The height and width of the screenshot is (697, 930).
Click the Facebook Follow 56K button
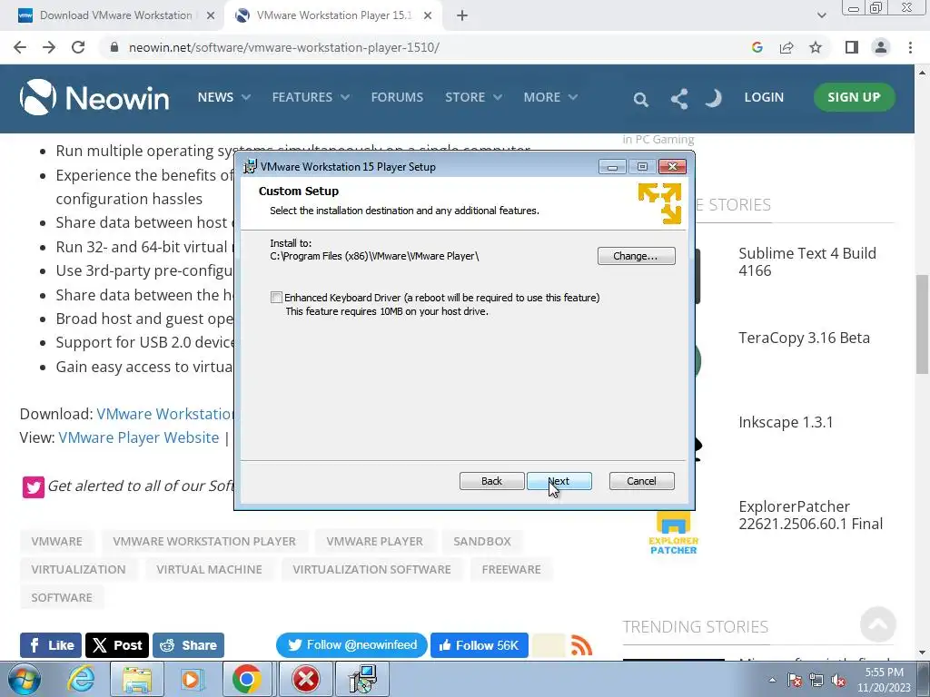480,645
